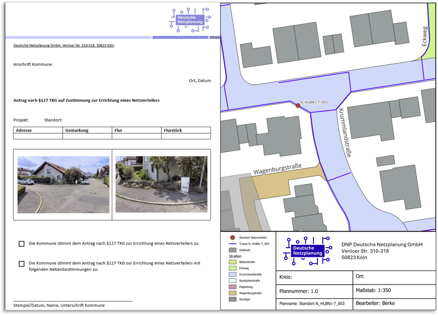Click the signature line above Stempel/Datum
Image resolution: width=438 pixels, height=315 pixels.
[x=73, y=300]
